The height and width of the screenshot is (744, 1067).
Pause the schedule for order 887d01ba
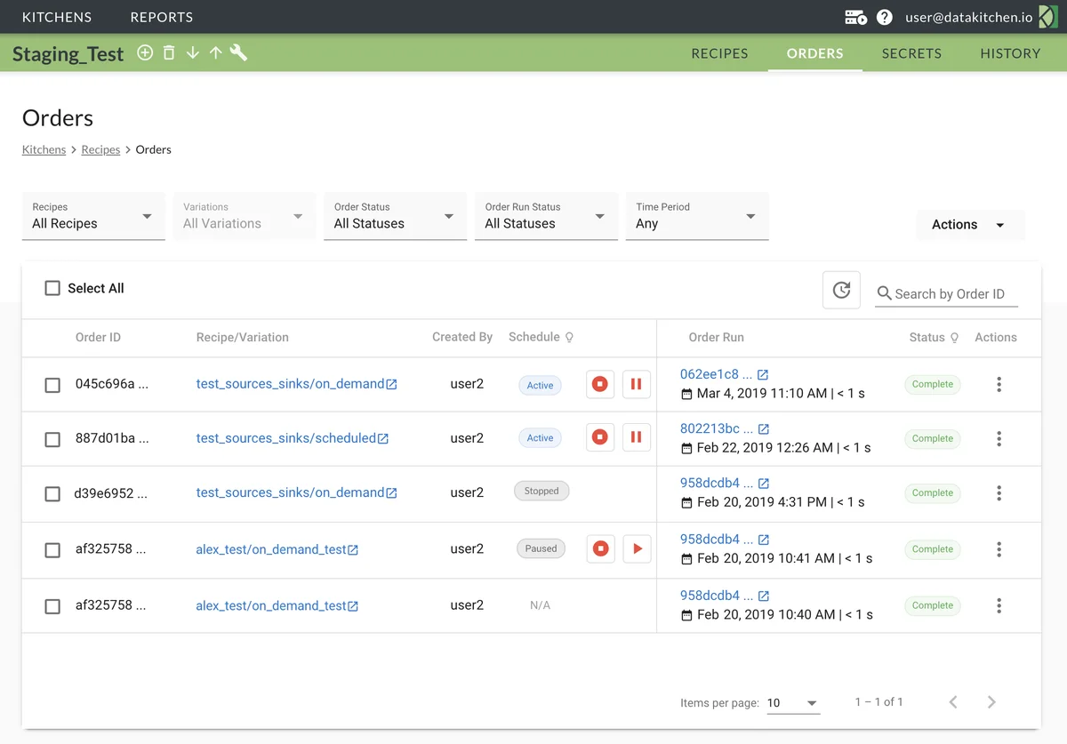click(636, 438)
